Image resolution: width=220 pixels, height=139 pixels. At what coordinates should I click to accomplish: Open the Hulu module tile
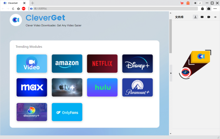click(102, 87)
